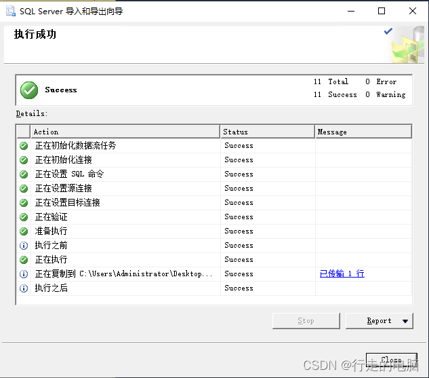Click the Details: label
The image size is (429, 378).
coord(32,113)
